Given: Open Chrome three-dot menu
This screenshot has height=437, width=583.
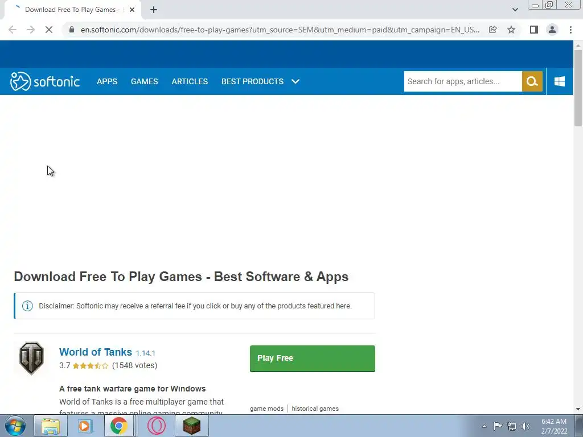Looking at the screenshot, I should coord(570,30).
